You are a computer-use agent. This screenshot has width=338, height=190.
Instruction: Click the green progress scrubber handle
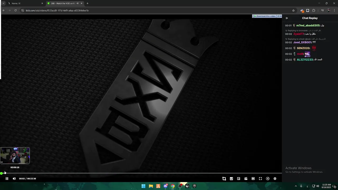click(x=2, y=173)
